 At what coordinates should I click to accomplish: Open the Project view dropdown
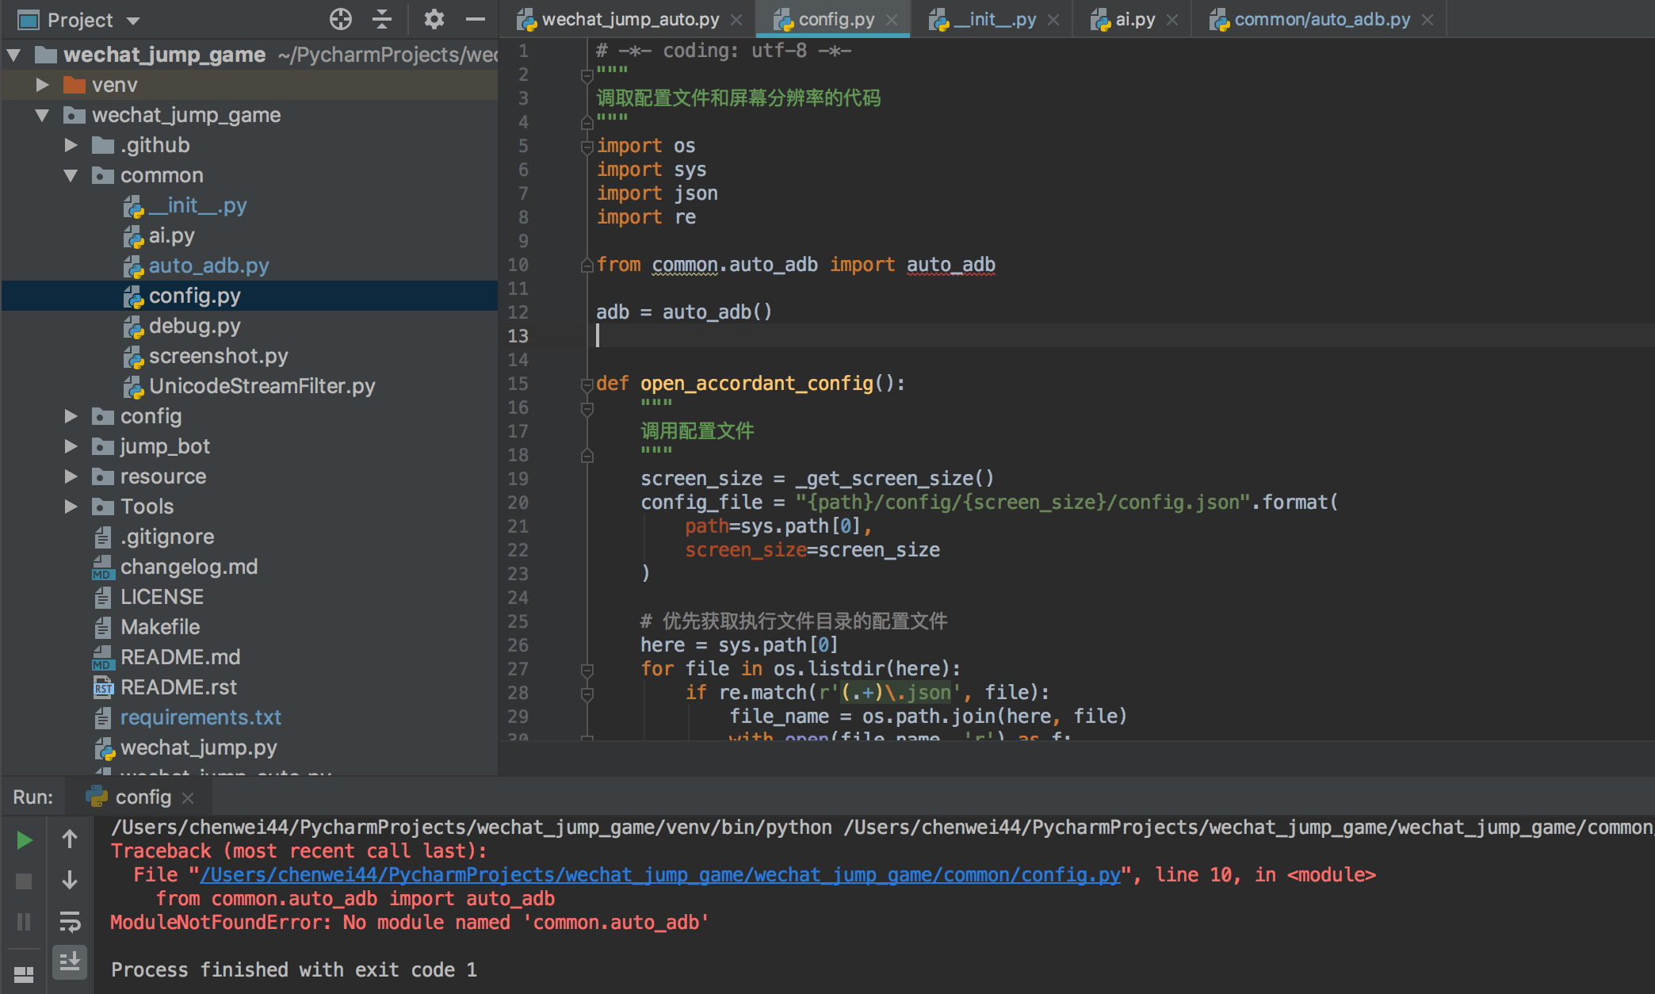pyautogui.click(x=133, y=21)
